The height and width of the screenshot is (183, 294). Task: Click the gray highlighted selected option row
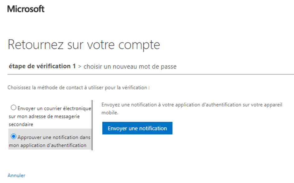[50, 139]
